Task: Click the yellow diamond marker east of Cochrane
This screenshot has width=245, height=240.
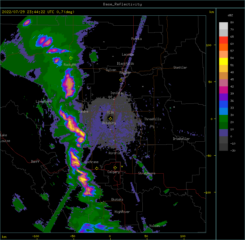Action: 97,168
